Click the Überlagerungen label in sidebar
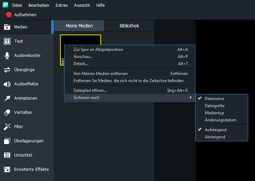The image size is (255, 181). [29, 141]
